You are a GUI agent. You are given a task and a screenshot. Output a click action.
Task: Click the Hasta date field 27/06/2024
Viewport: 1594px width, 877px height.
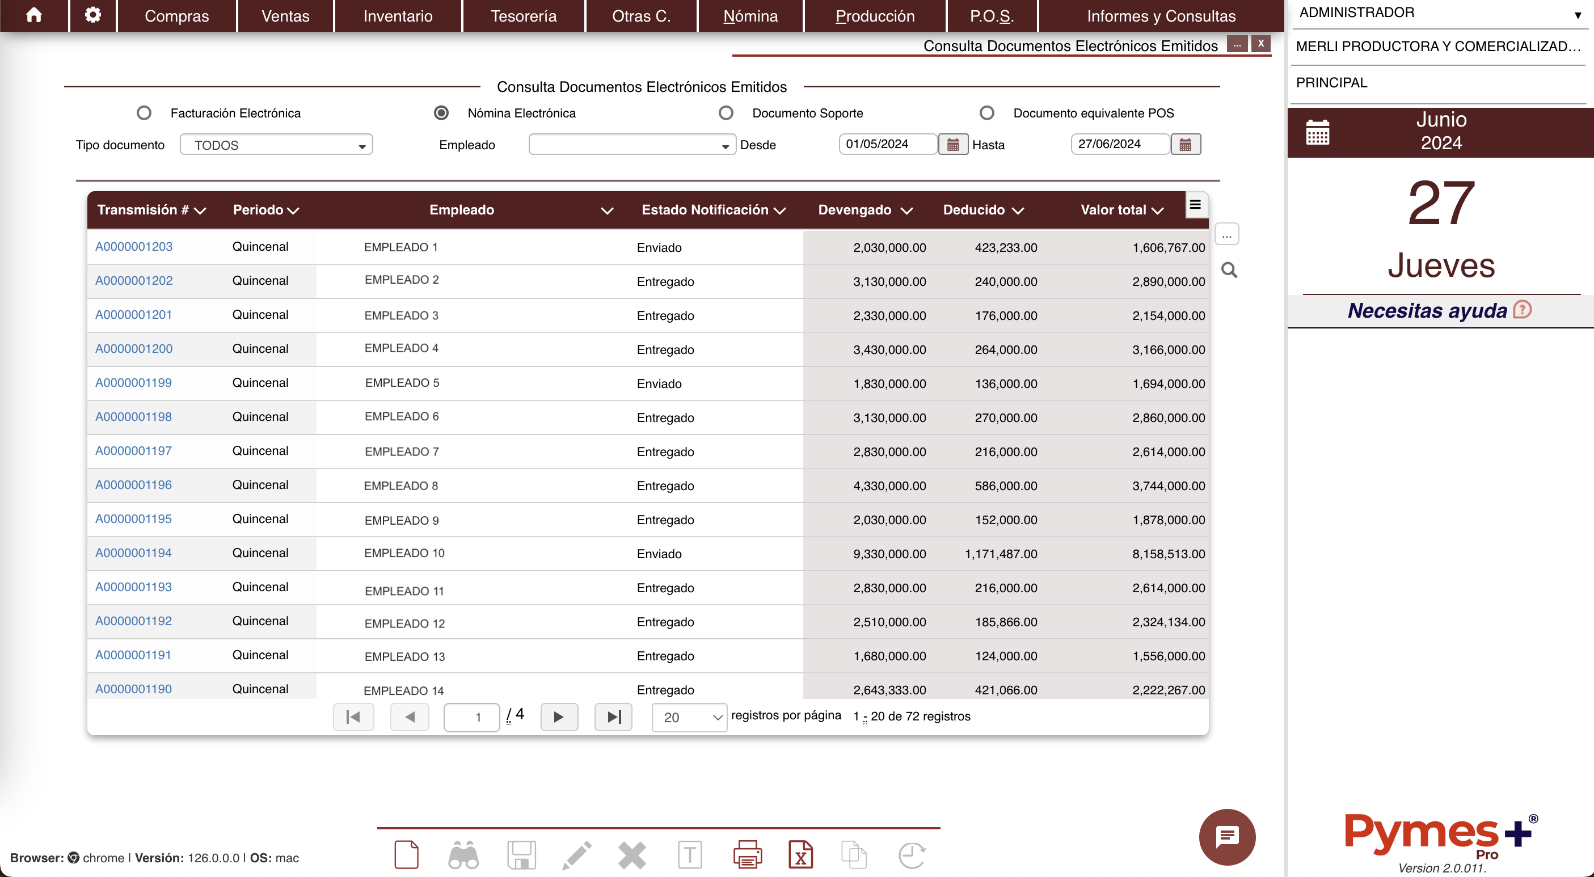(x=1120, y=144)
